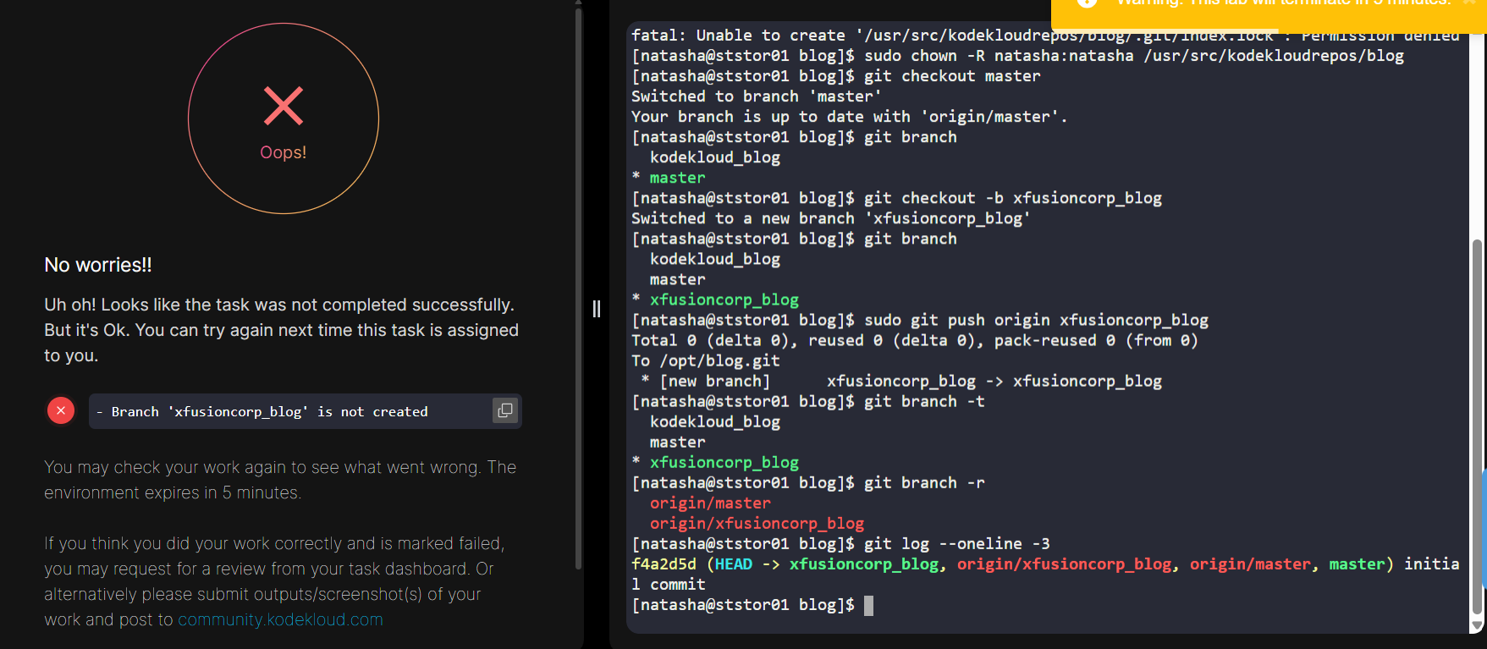Click the "No worries!!" heading
This screenshot has width=1487, height=649.
coord(98,265)
